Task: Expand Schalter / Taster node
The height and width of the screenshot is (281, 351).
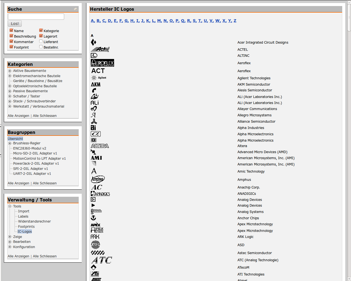Action: click(10, 96)
